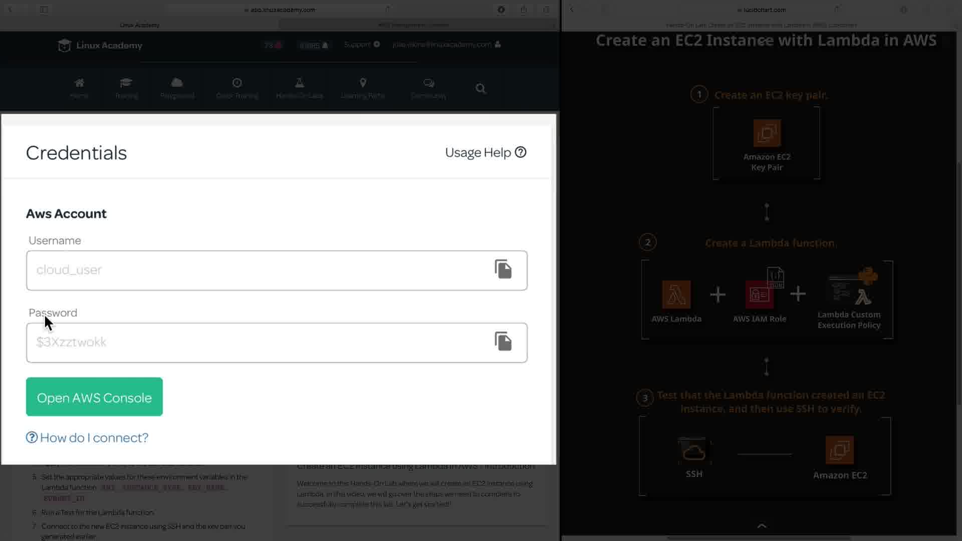Click the Lucidchart horizontal scrollbar

759,538
